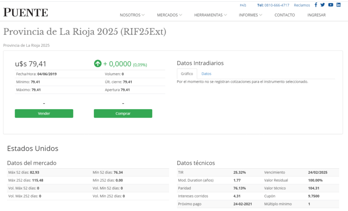Go to the CONTACTO page
Screen dimensions: 348x211
click(x=285, y=15)
